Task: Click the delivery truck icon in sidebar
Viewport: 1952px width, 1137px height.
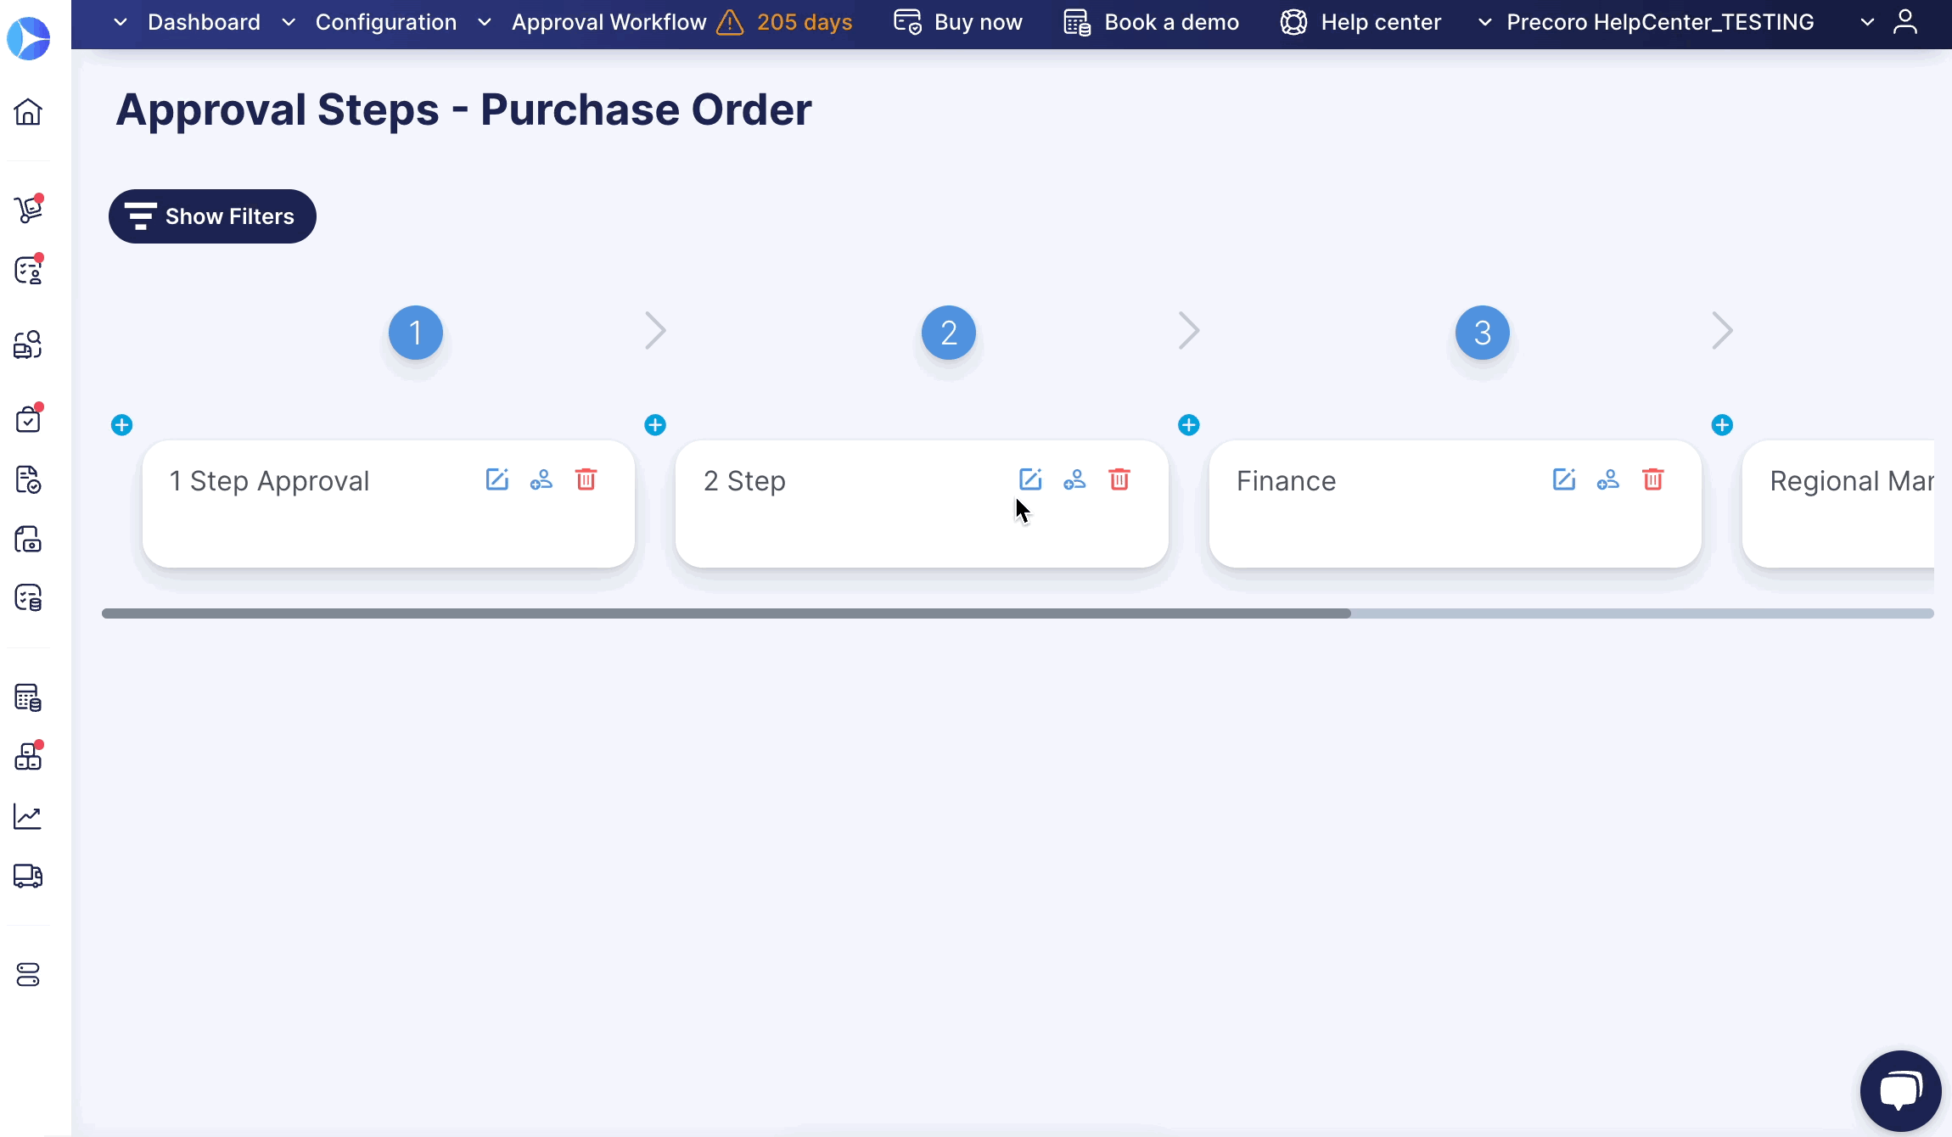Action: [x=29, y=877]
